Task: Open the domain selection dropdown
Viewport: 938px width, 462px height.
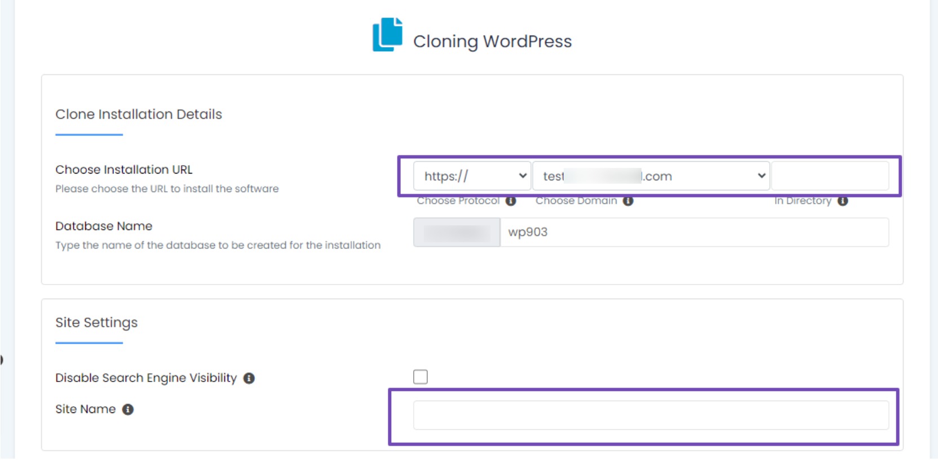Action: tap(651, 176)
